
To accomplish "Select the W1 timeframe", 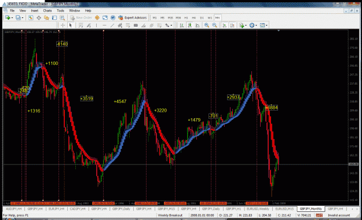I will [210, 18].
